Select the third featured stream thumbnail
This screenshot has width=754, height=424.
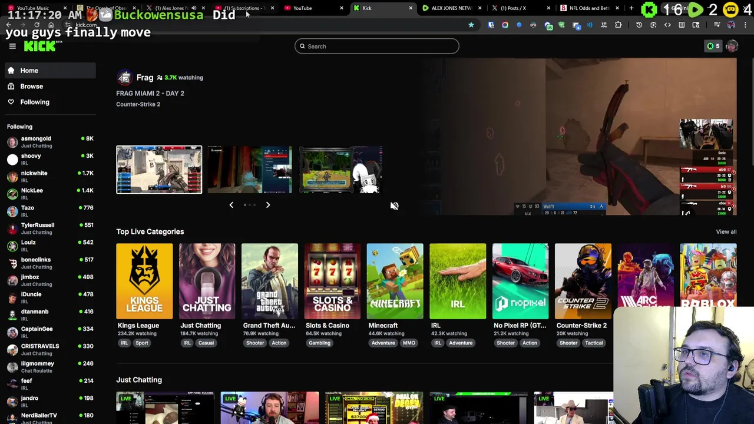341,170
